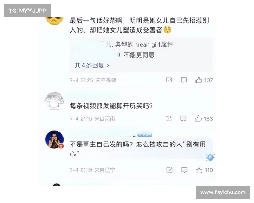Select the reply '典型的mean girl属性'

point(144,44)
